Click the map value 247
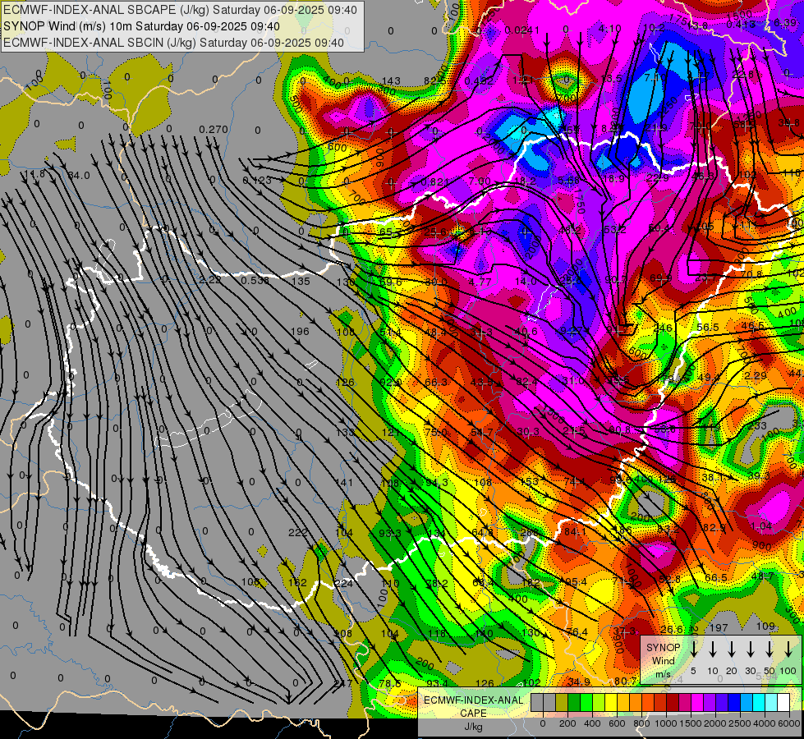The image size is (804, 739). [x=342, y=683]
